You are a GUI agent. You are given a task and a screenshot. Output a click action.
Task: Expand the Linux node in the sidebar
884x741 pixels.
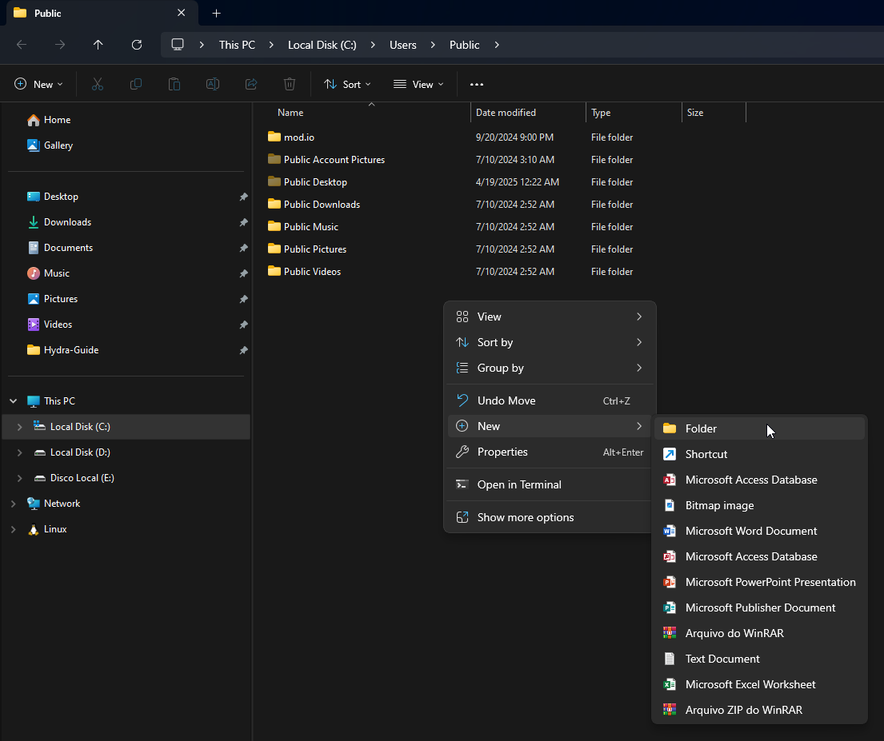[x=13, y=529]
